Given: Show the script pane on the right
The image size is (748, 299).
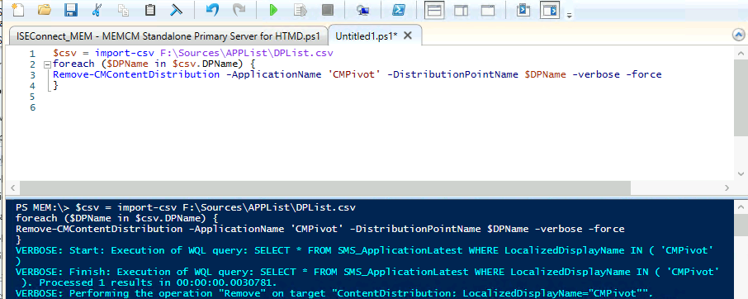Looking at the screenshot, I should coord(462,10).
